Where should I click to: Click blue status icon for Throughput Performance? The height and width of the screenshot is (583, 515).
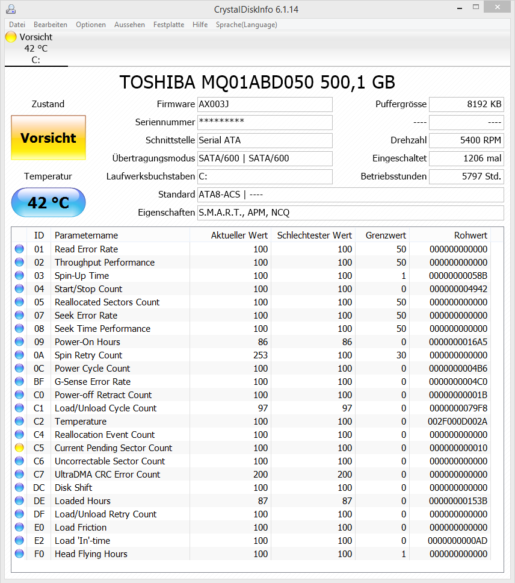pos(19,262)
